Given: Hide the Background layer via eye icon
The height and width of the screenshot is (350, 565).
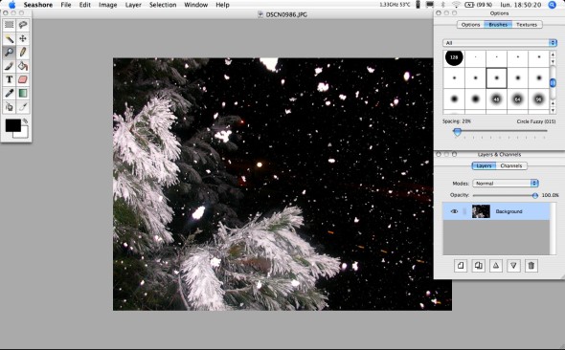Looking at the screenshot, I should [454, 211].
